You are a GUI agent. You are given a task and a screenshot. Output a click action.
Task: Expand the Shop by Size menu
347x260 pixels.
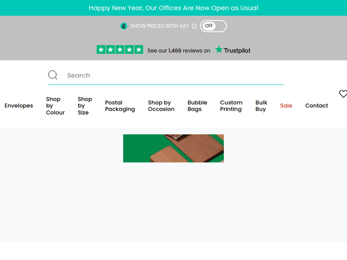(85, 106)
